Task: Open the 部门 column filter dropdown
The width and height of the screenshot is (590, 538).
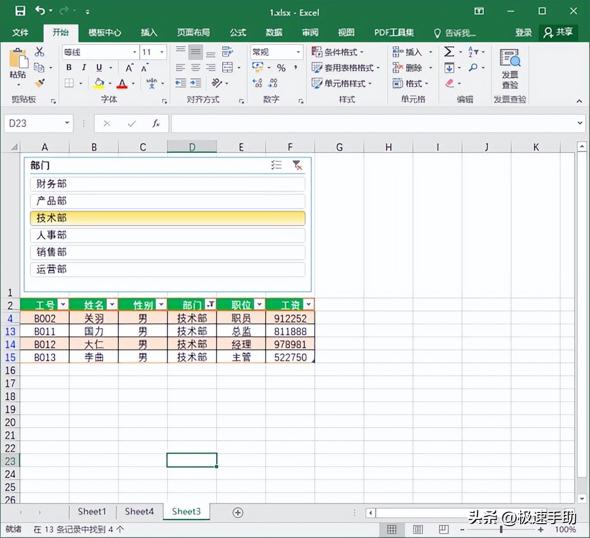Action: click(x=210, y=305)
